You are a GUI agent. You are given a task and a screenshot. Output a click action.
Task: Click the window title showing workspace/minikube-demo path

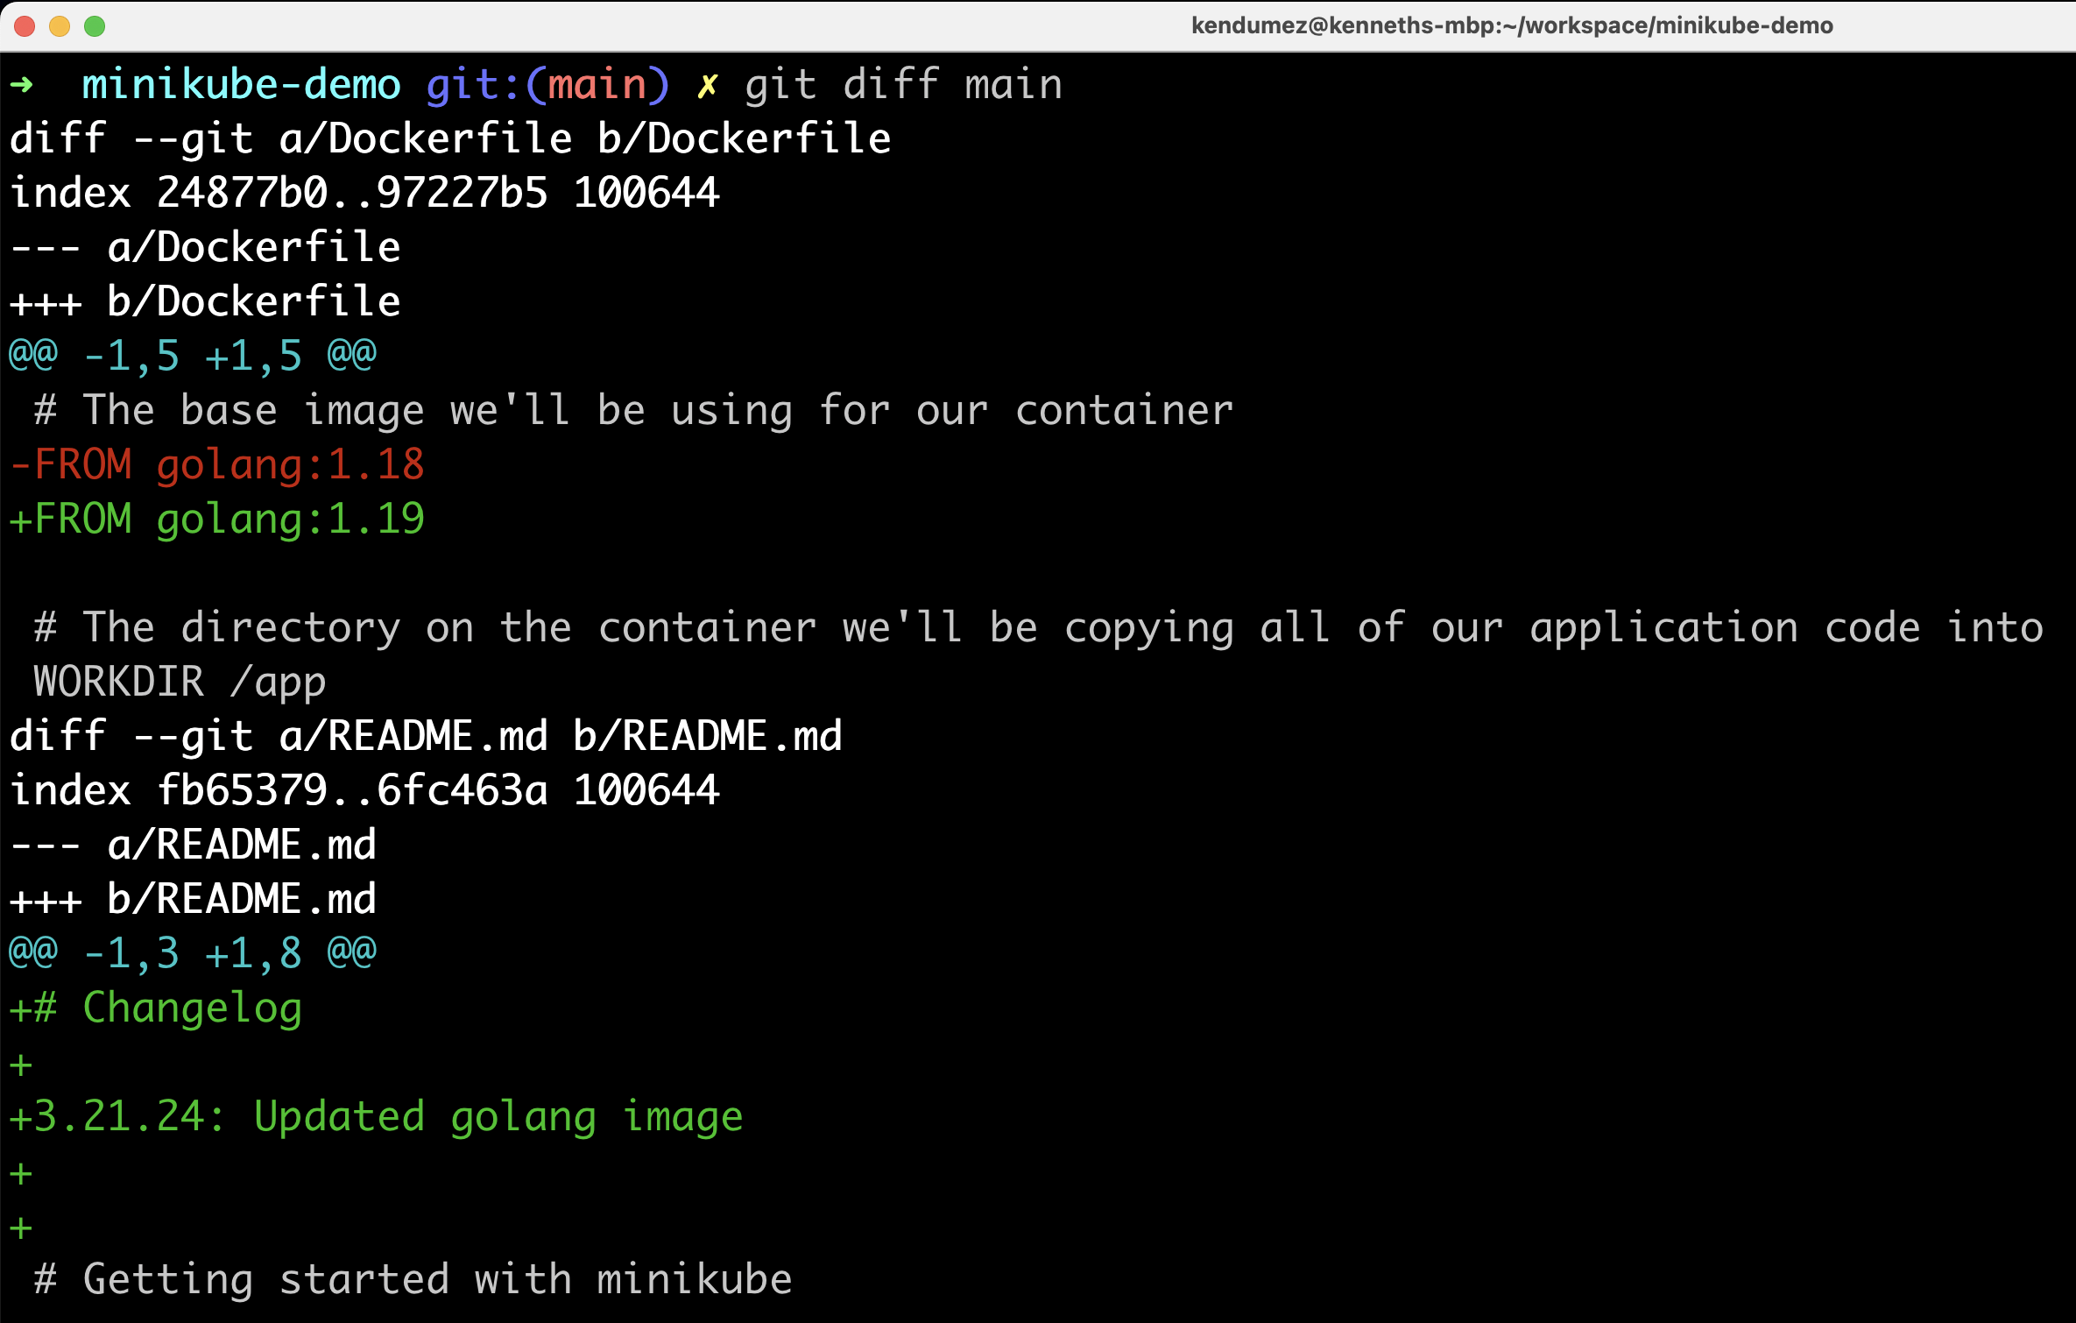pos(1511,25)
